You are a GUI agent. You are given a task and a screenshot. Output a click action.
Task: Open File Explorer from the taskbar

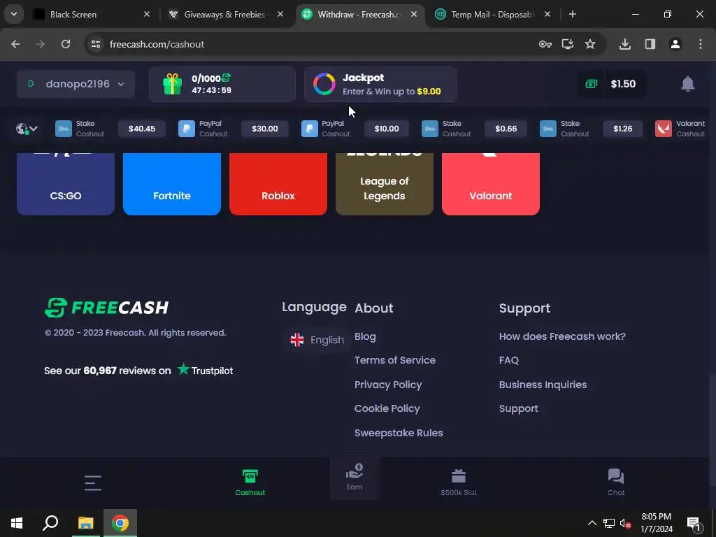tap(85, 523)
